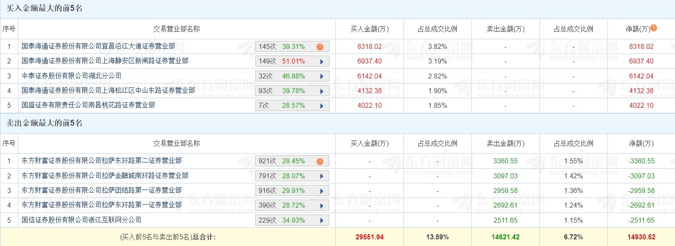675x246 pixels.
Task: Click sell amount 3360.55
Action: coord(506,161)
